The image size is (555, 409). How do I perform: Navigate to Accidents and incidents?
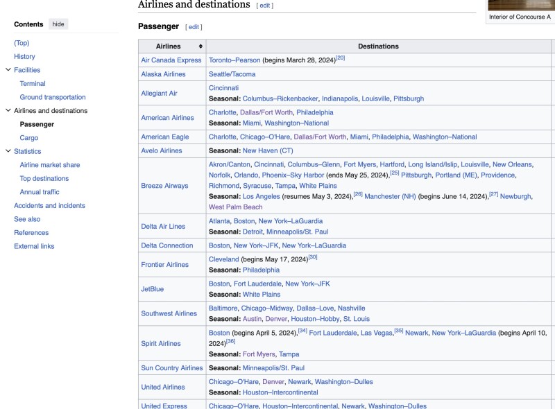(x=49, y=205)
